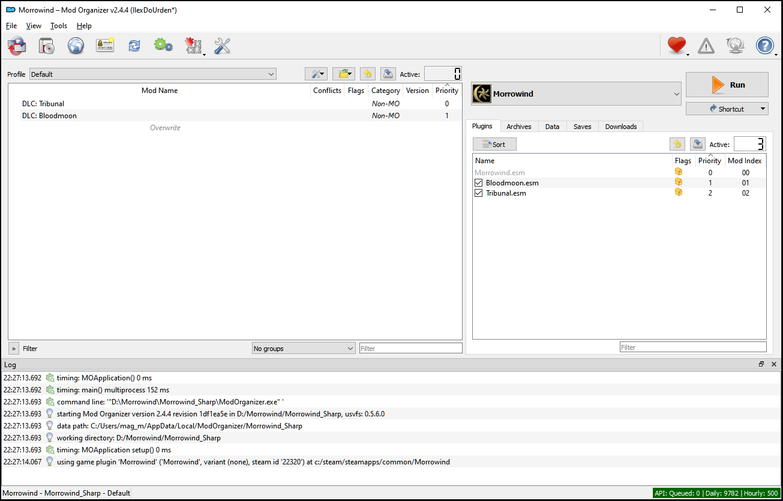Switch to the Downloads tab
Screen dimensions: 783x501
(620, 127)
